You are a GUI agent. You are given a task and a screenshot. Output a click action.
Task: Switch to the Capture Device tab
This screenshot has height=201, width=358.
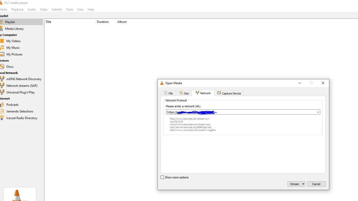(229, 93)
